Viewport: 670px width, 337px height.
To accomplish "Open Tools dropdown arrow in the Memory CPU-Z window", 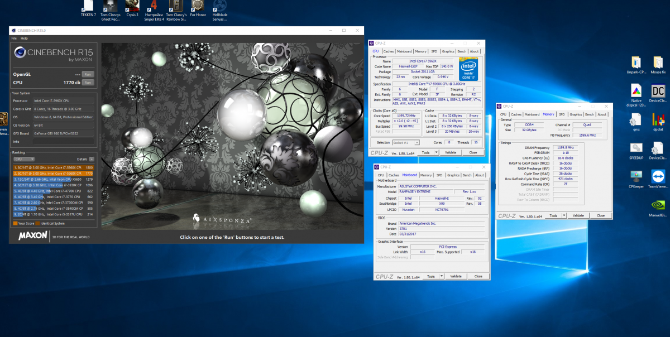I will coord(563,215).
